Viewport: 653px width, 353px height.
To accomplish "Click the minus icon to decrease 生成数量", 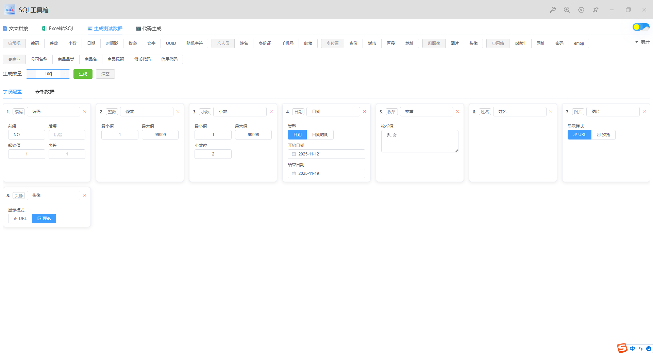I will [31, 74].
